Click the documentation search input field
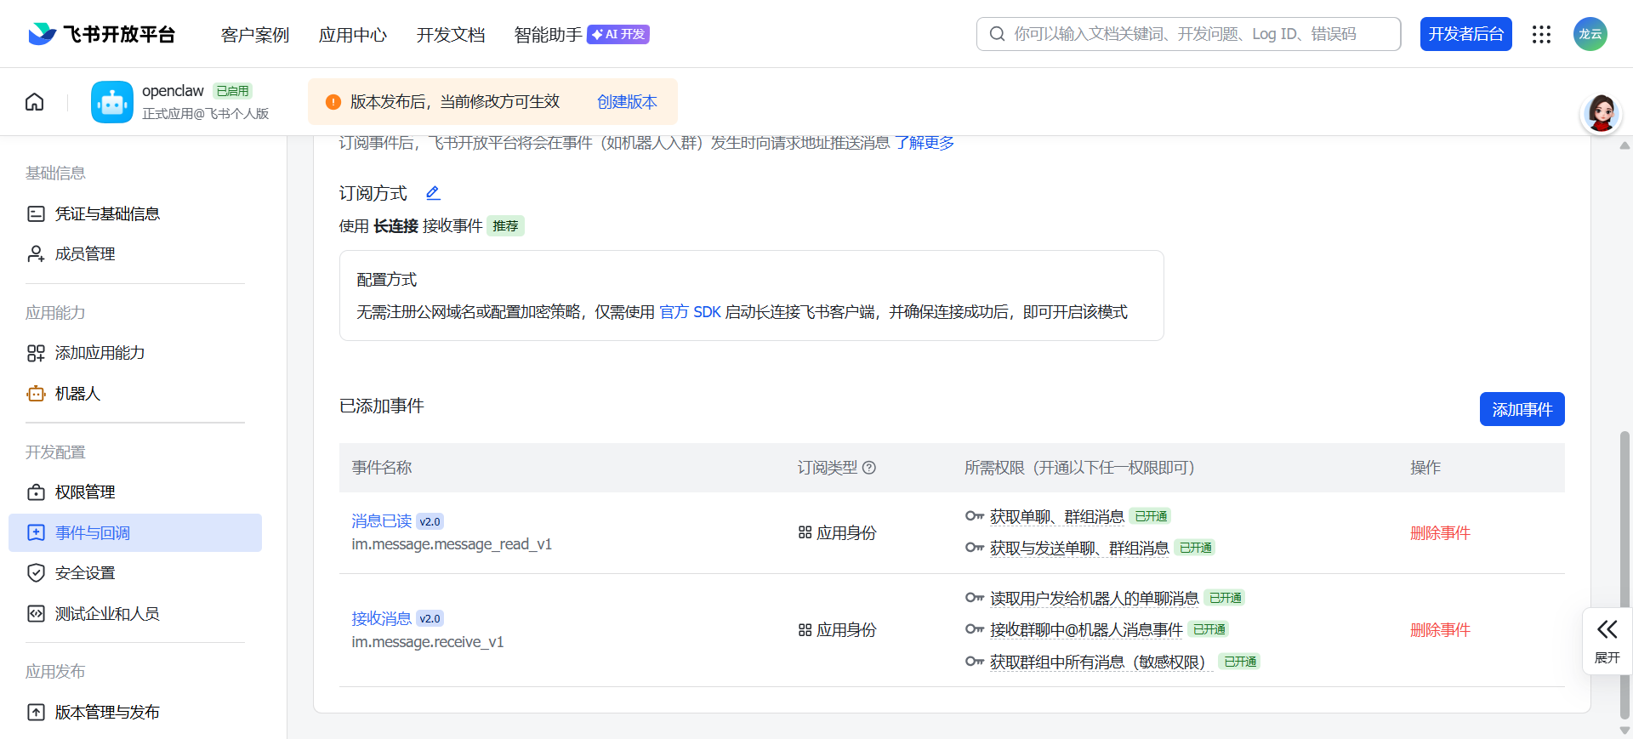 1191,34
